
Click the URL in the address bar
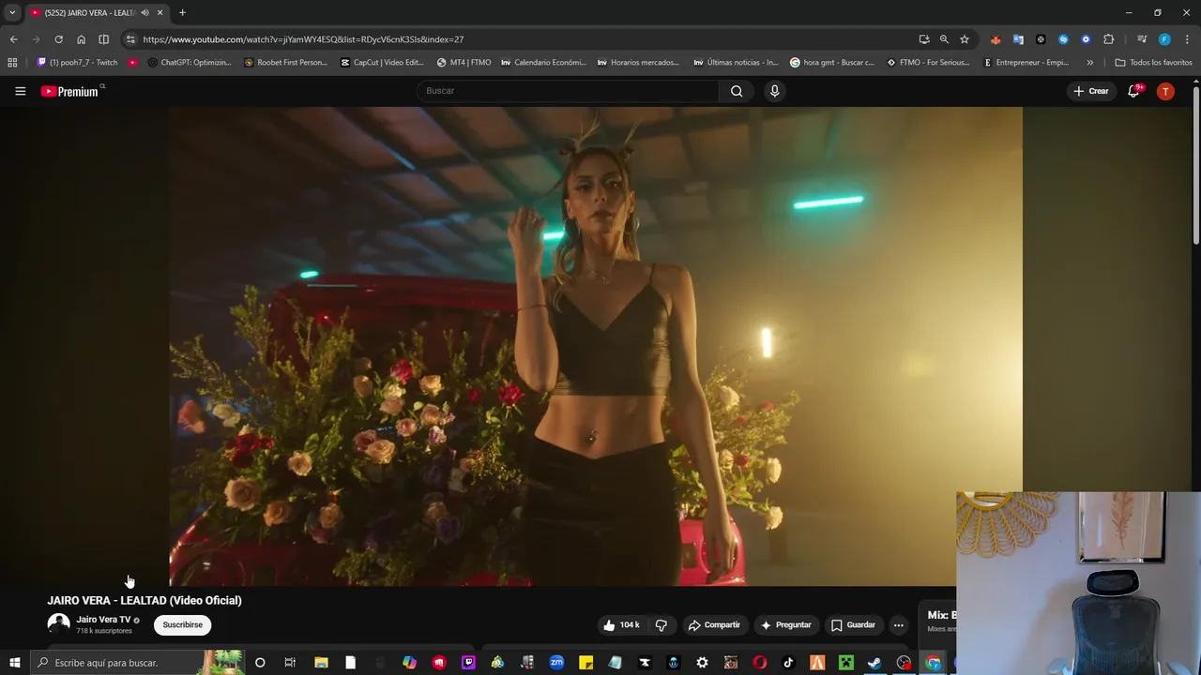[x=303, y=39]
